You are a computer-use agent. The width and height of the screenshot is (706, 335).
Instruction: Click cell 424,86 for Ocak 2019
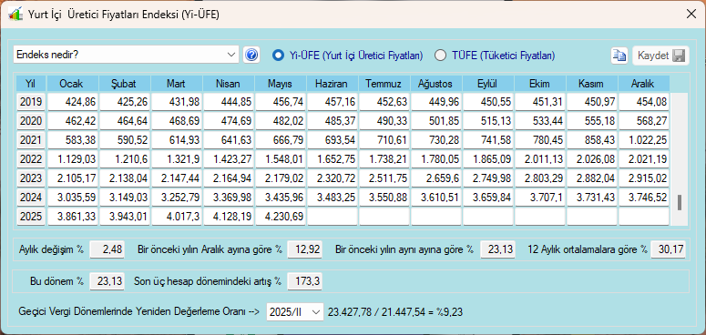tap(72, 102)
